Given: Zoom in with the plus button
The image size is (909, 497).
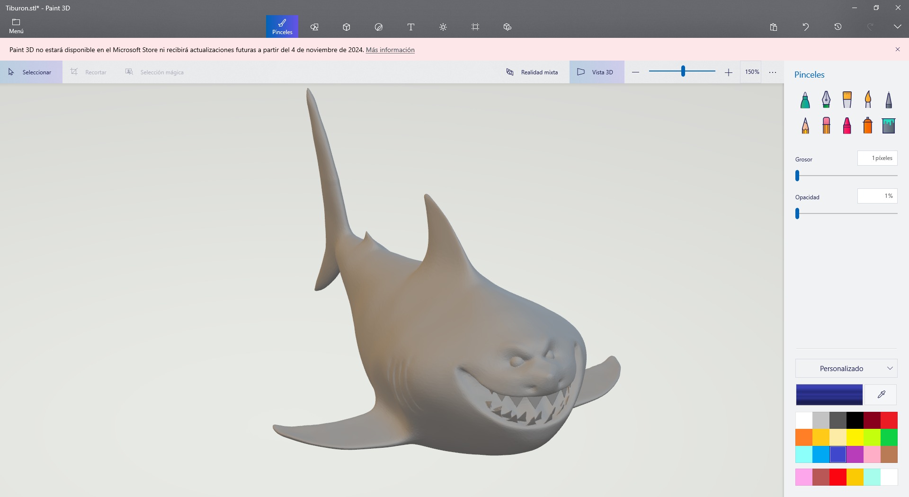Looking at the screenshot, I should point(729,72).
